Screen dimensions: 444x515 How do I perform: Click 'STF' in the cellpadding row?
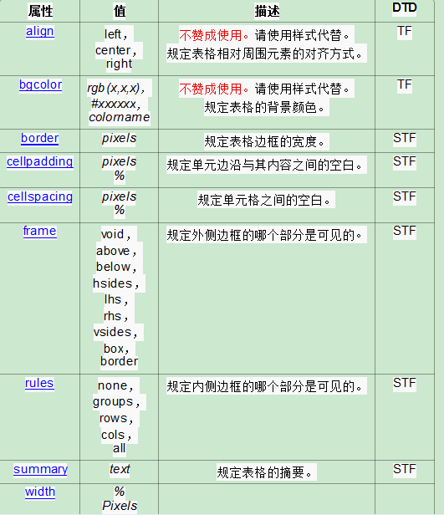tap(405, 161)
